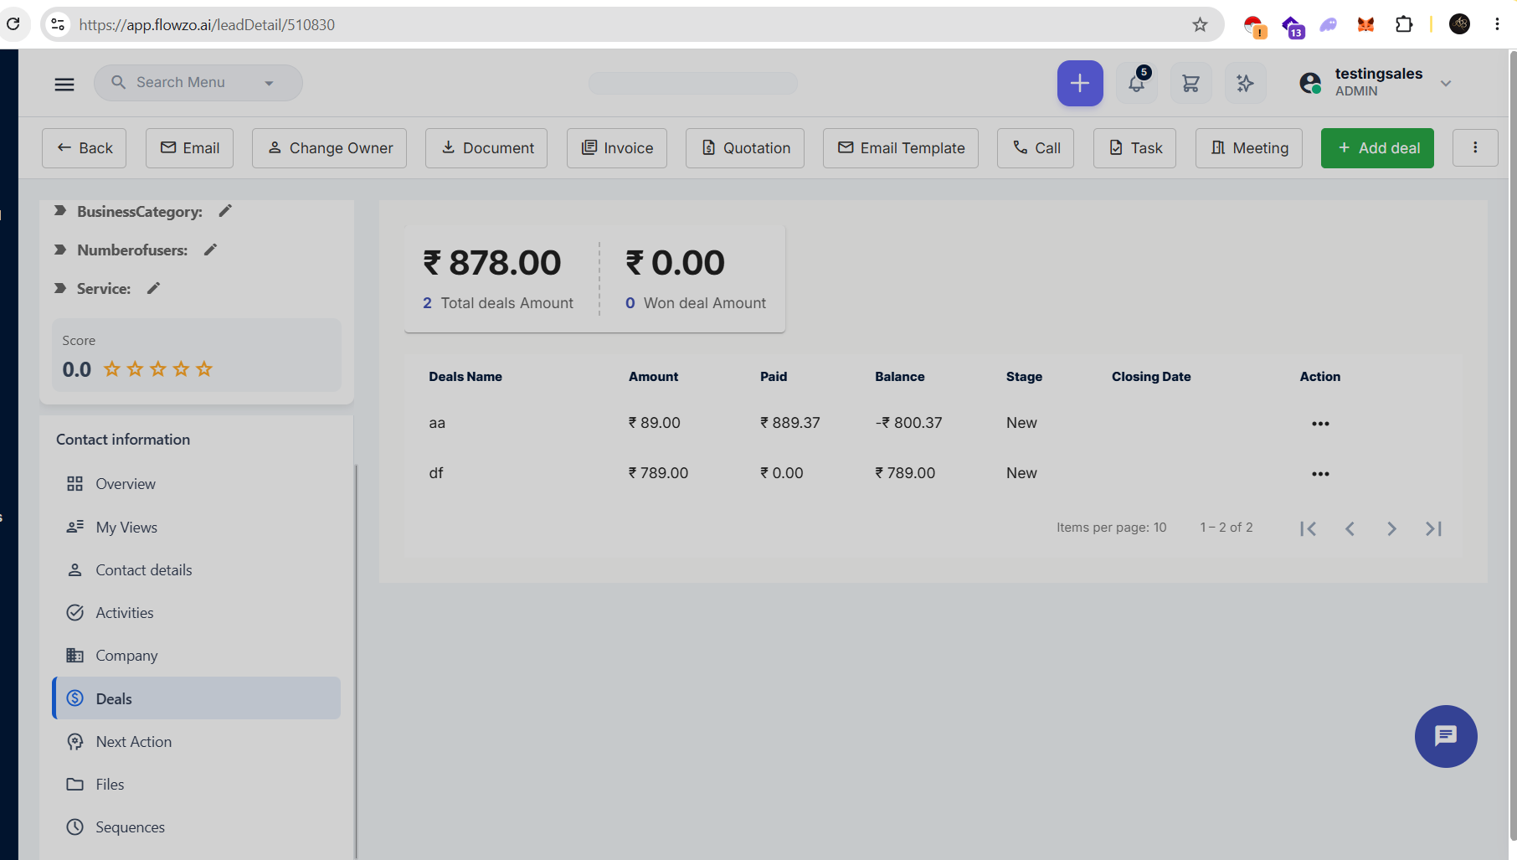Click the Invoice button
Viewport: 1517px width, 860px height.
pyautogui.click(x=617, y=148)
